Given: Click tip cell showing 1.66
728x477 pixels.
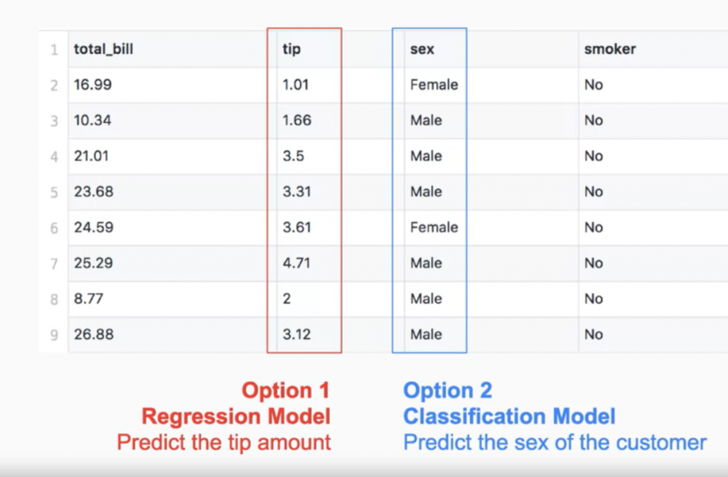Looking at the screenshot, I should (296, 120).
